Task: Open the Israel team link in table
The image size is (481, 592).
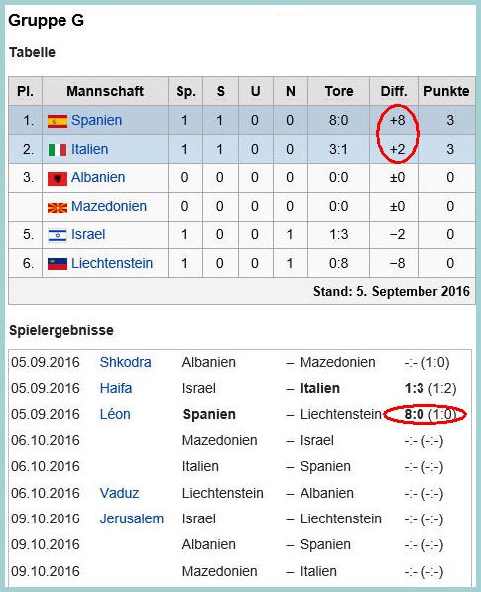Action: point(88,234)
